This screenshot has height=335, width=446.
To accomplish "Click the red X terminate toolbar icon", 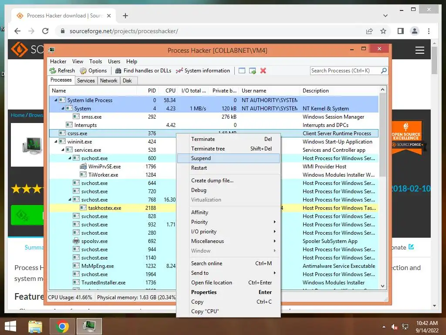I will pos(263,71).
